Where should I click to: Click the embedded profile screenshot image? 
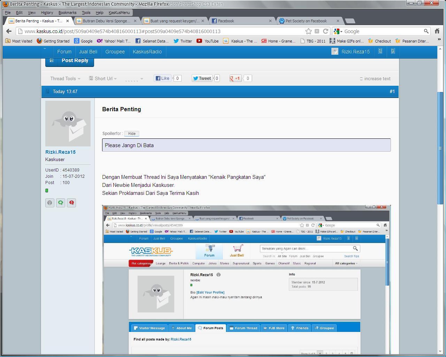coord(246,280)
